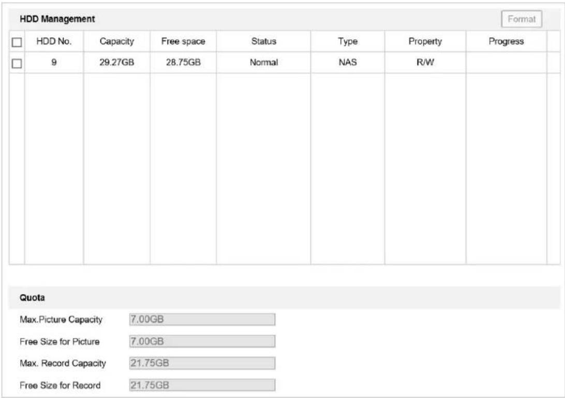Click the Property column header
Screen dimensions: 565x398
tap(425, 41)
